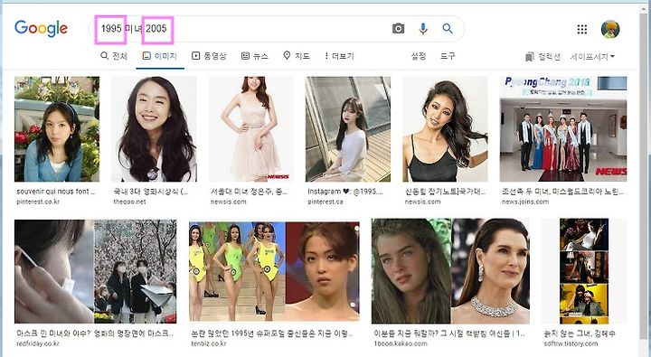Open the Google apps grid
Image resolution: width=651 pixels, height=357 pixels.
(582, 29)
